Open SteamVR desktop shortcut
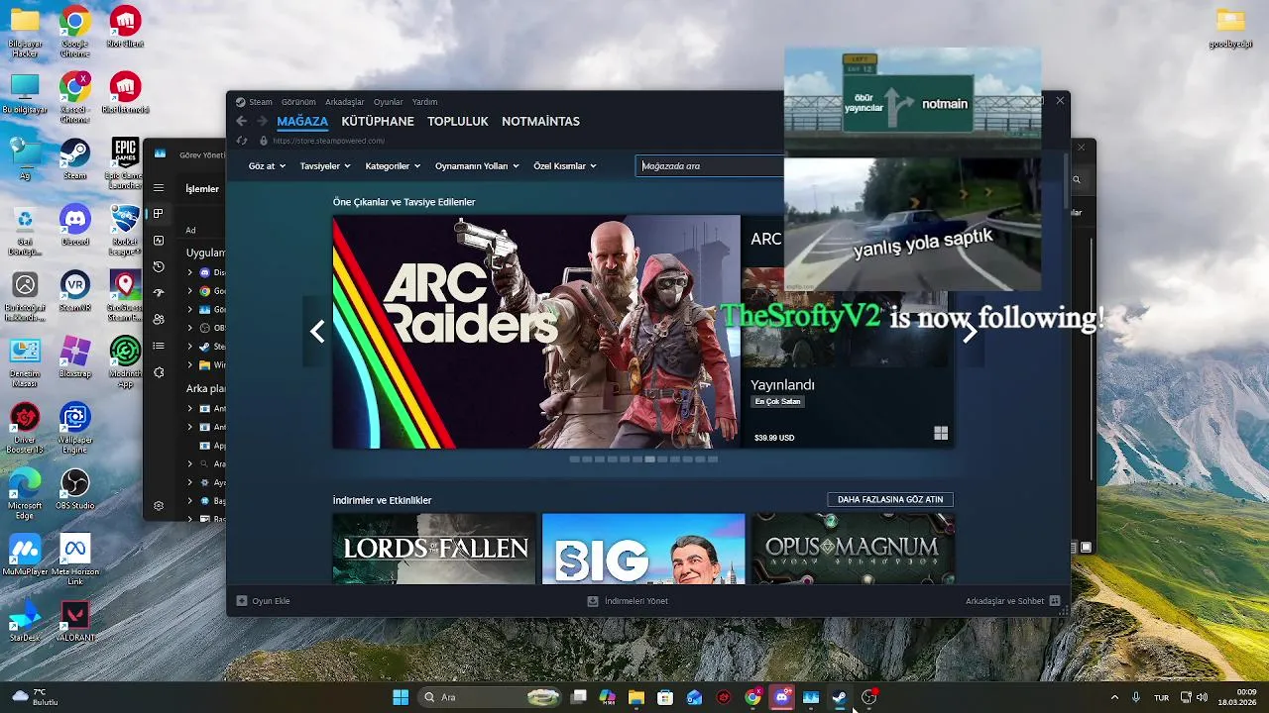Screen dimensions: 1269x713 tap(74, 291)
